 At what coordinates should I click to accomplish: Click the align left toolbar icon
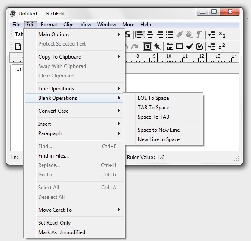point(140,34)
